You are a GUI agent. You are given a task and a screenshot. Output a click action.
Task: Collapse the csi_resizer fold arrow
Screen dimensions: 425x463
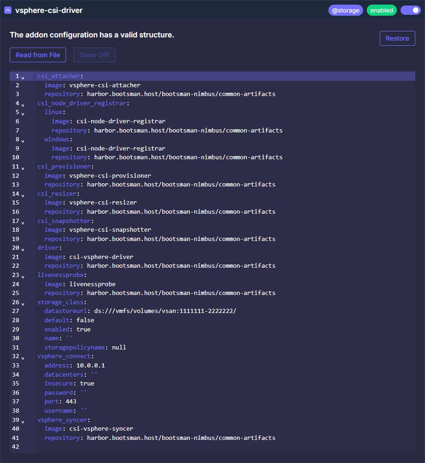tap(23, 195)
